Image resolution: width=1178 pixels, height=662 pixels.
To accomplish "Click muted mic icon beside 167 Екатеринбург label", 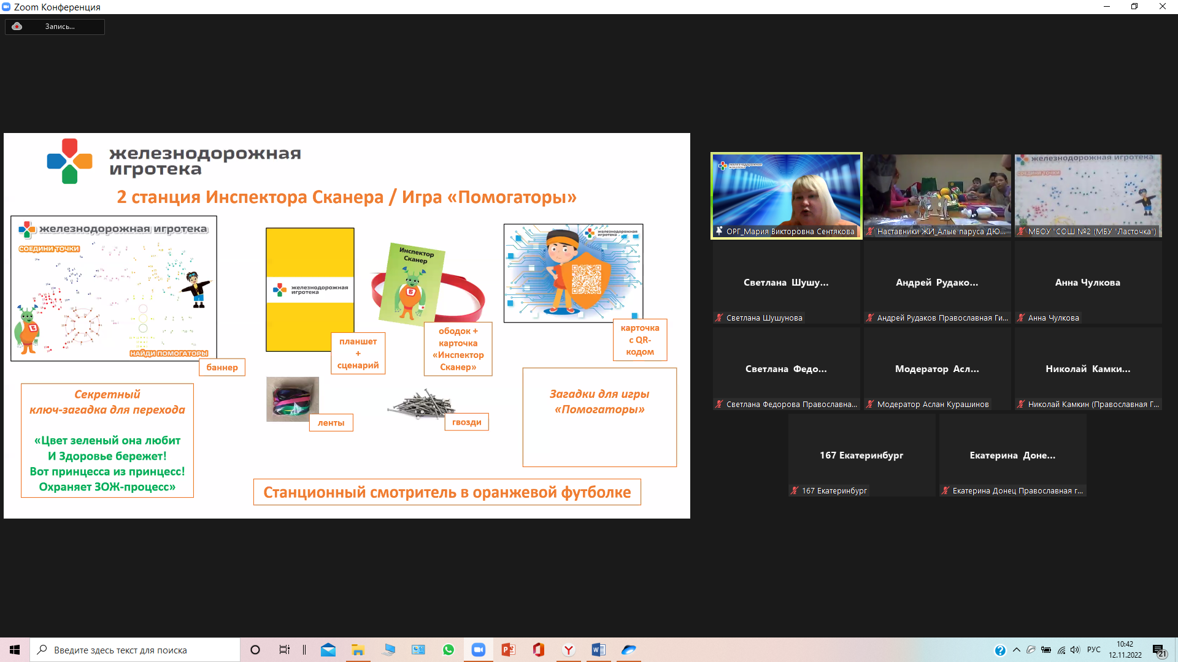I will [795, 490].
